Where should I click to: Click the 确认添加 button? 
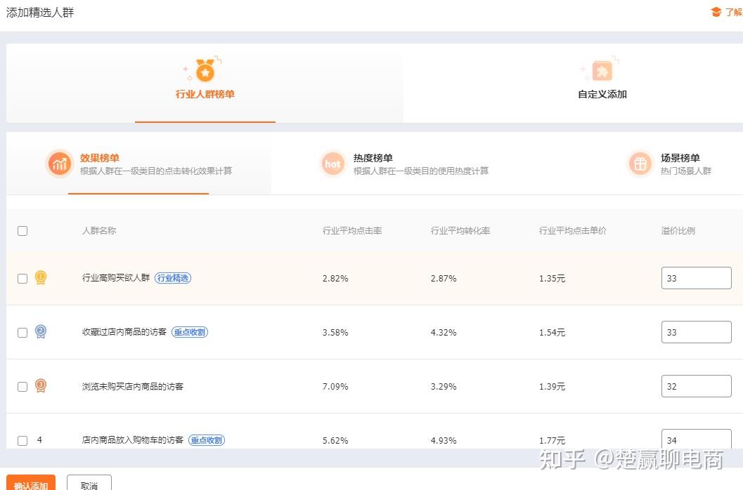31,483
